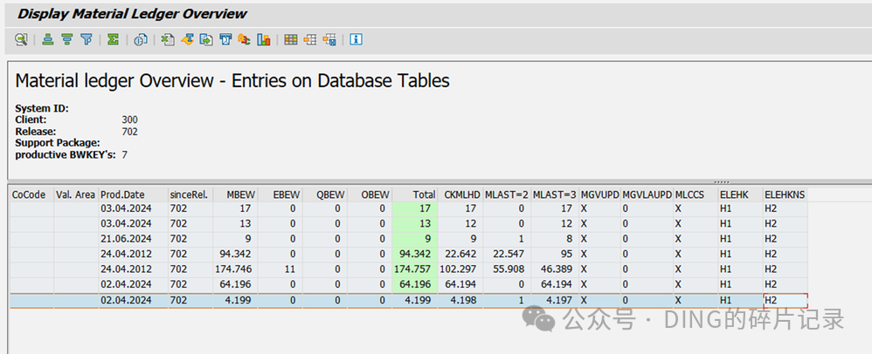Sort descending via toolbar icon

(67, 39)
